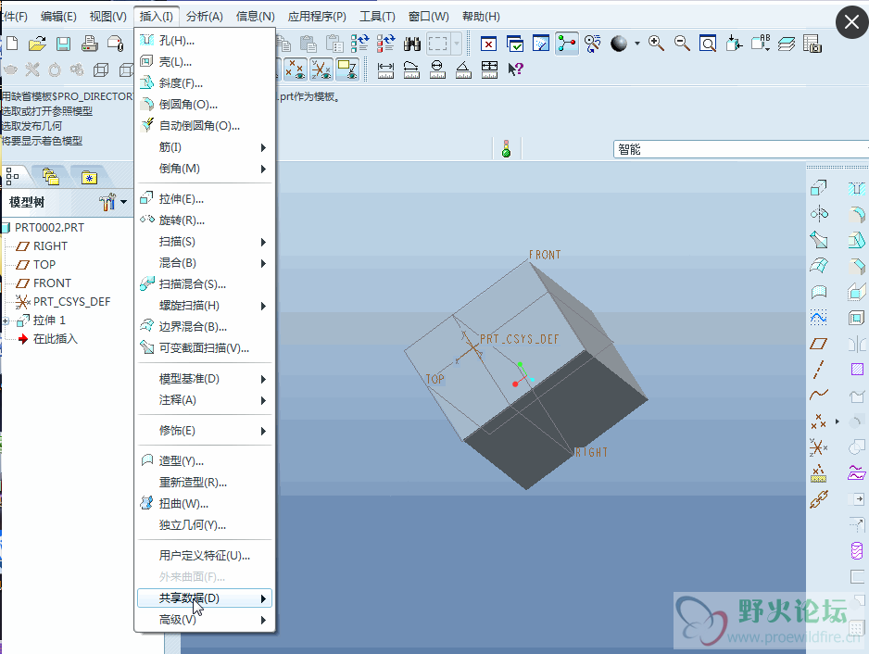Click the Refit view icon
Screen dimensions: 869x654
(708, 44)
